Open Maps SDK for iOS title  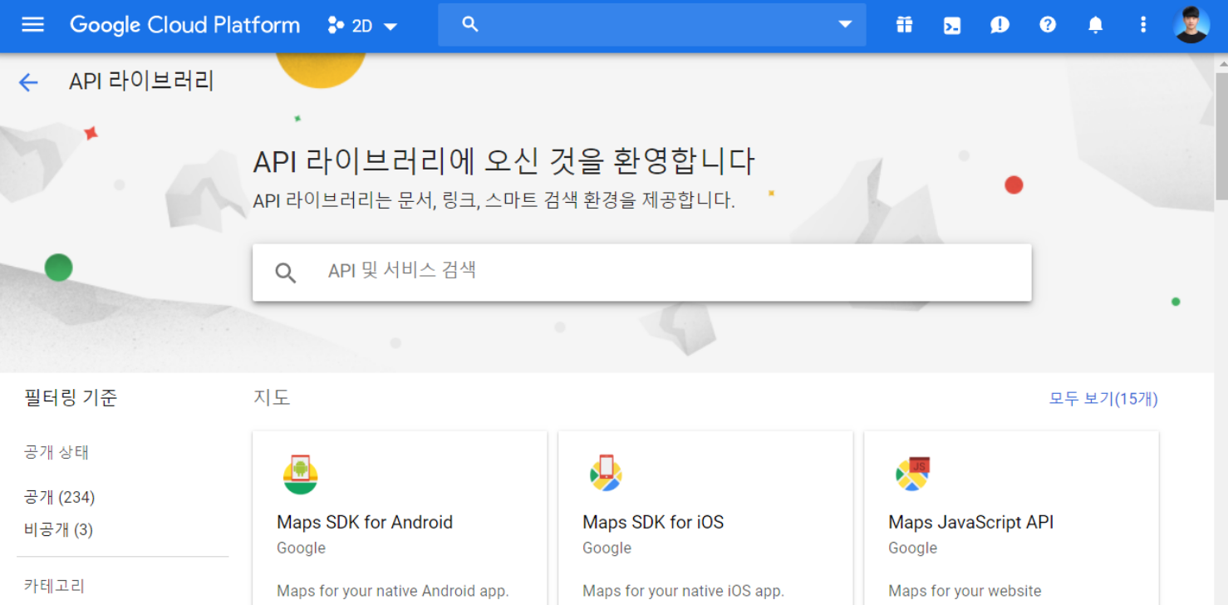(653, 522)
